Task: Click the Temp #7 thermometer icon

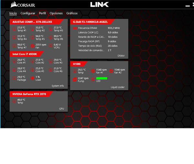Action: pyautogui.click(x=14, y=46)
